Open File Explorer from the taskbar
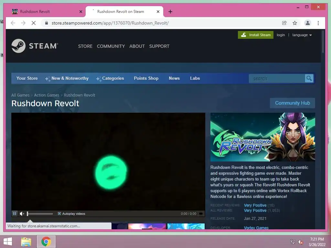The height and width of the screenshot is (248, 331). pos(26,242)
